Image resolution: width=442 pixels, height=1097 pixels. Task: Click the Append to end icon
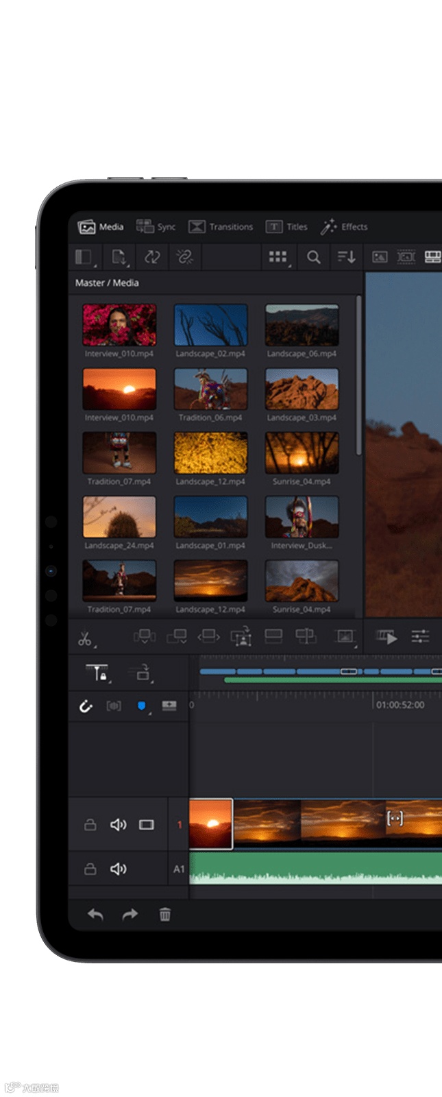coord(177,637)
